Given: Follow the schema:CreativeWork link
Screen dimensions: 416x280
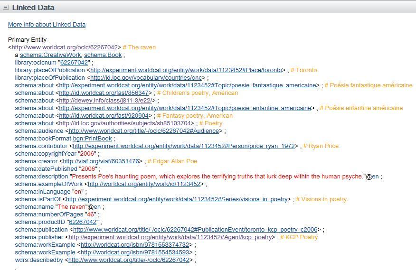Looking at the screenshot, I should pyautogui.click(x=50, y=55).
